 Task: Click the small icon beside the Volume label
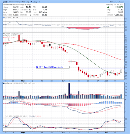click(4, 83)
